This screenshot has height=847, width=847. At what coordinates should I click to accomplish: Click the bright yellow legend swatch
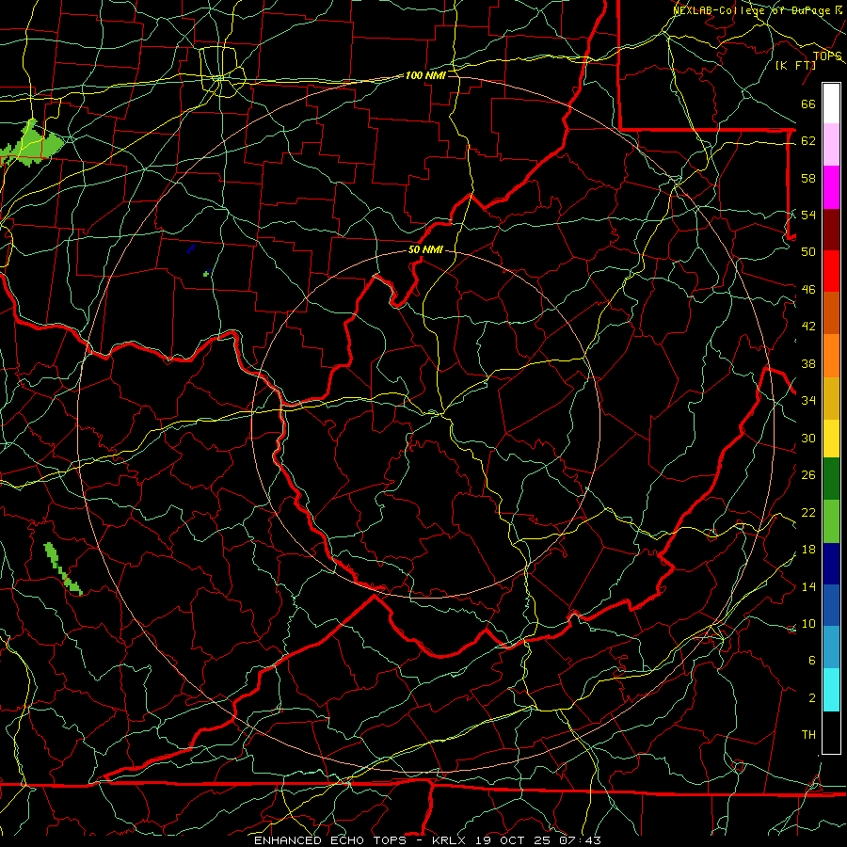click(831, 439)
